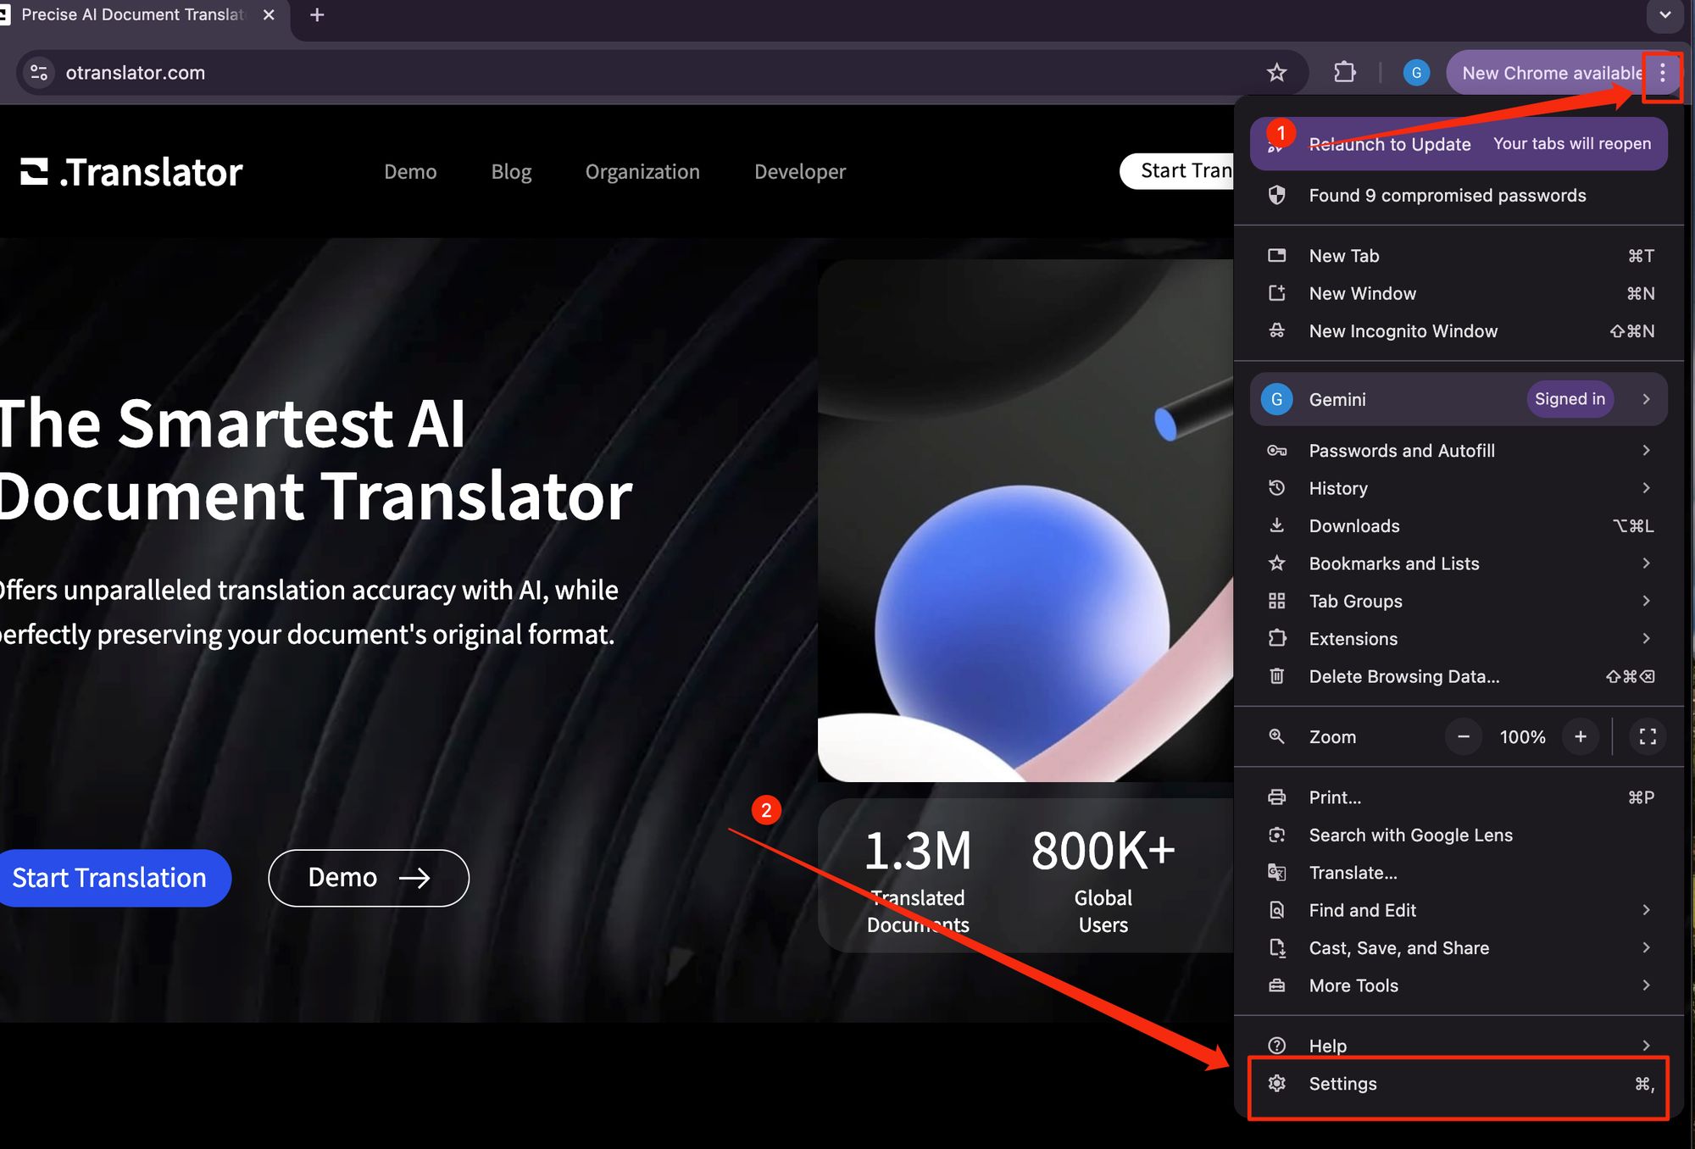The width and height of the screenshot is (1695, 1149).
Task: Increase zoom with the plus button
Action: tap(1581, 736)
